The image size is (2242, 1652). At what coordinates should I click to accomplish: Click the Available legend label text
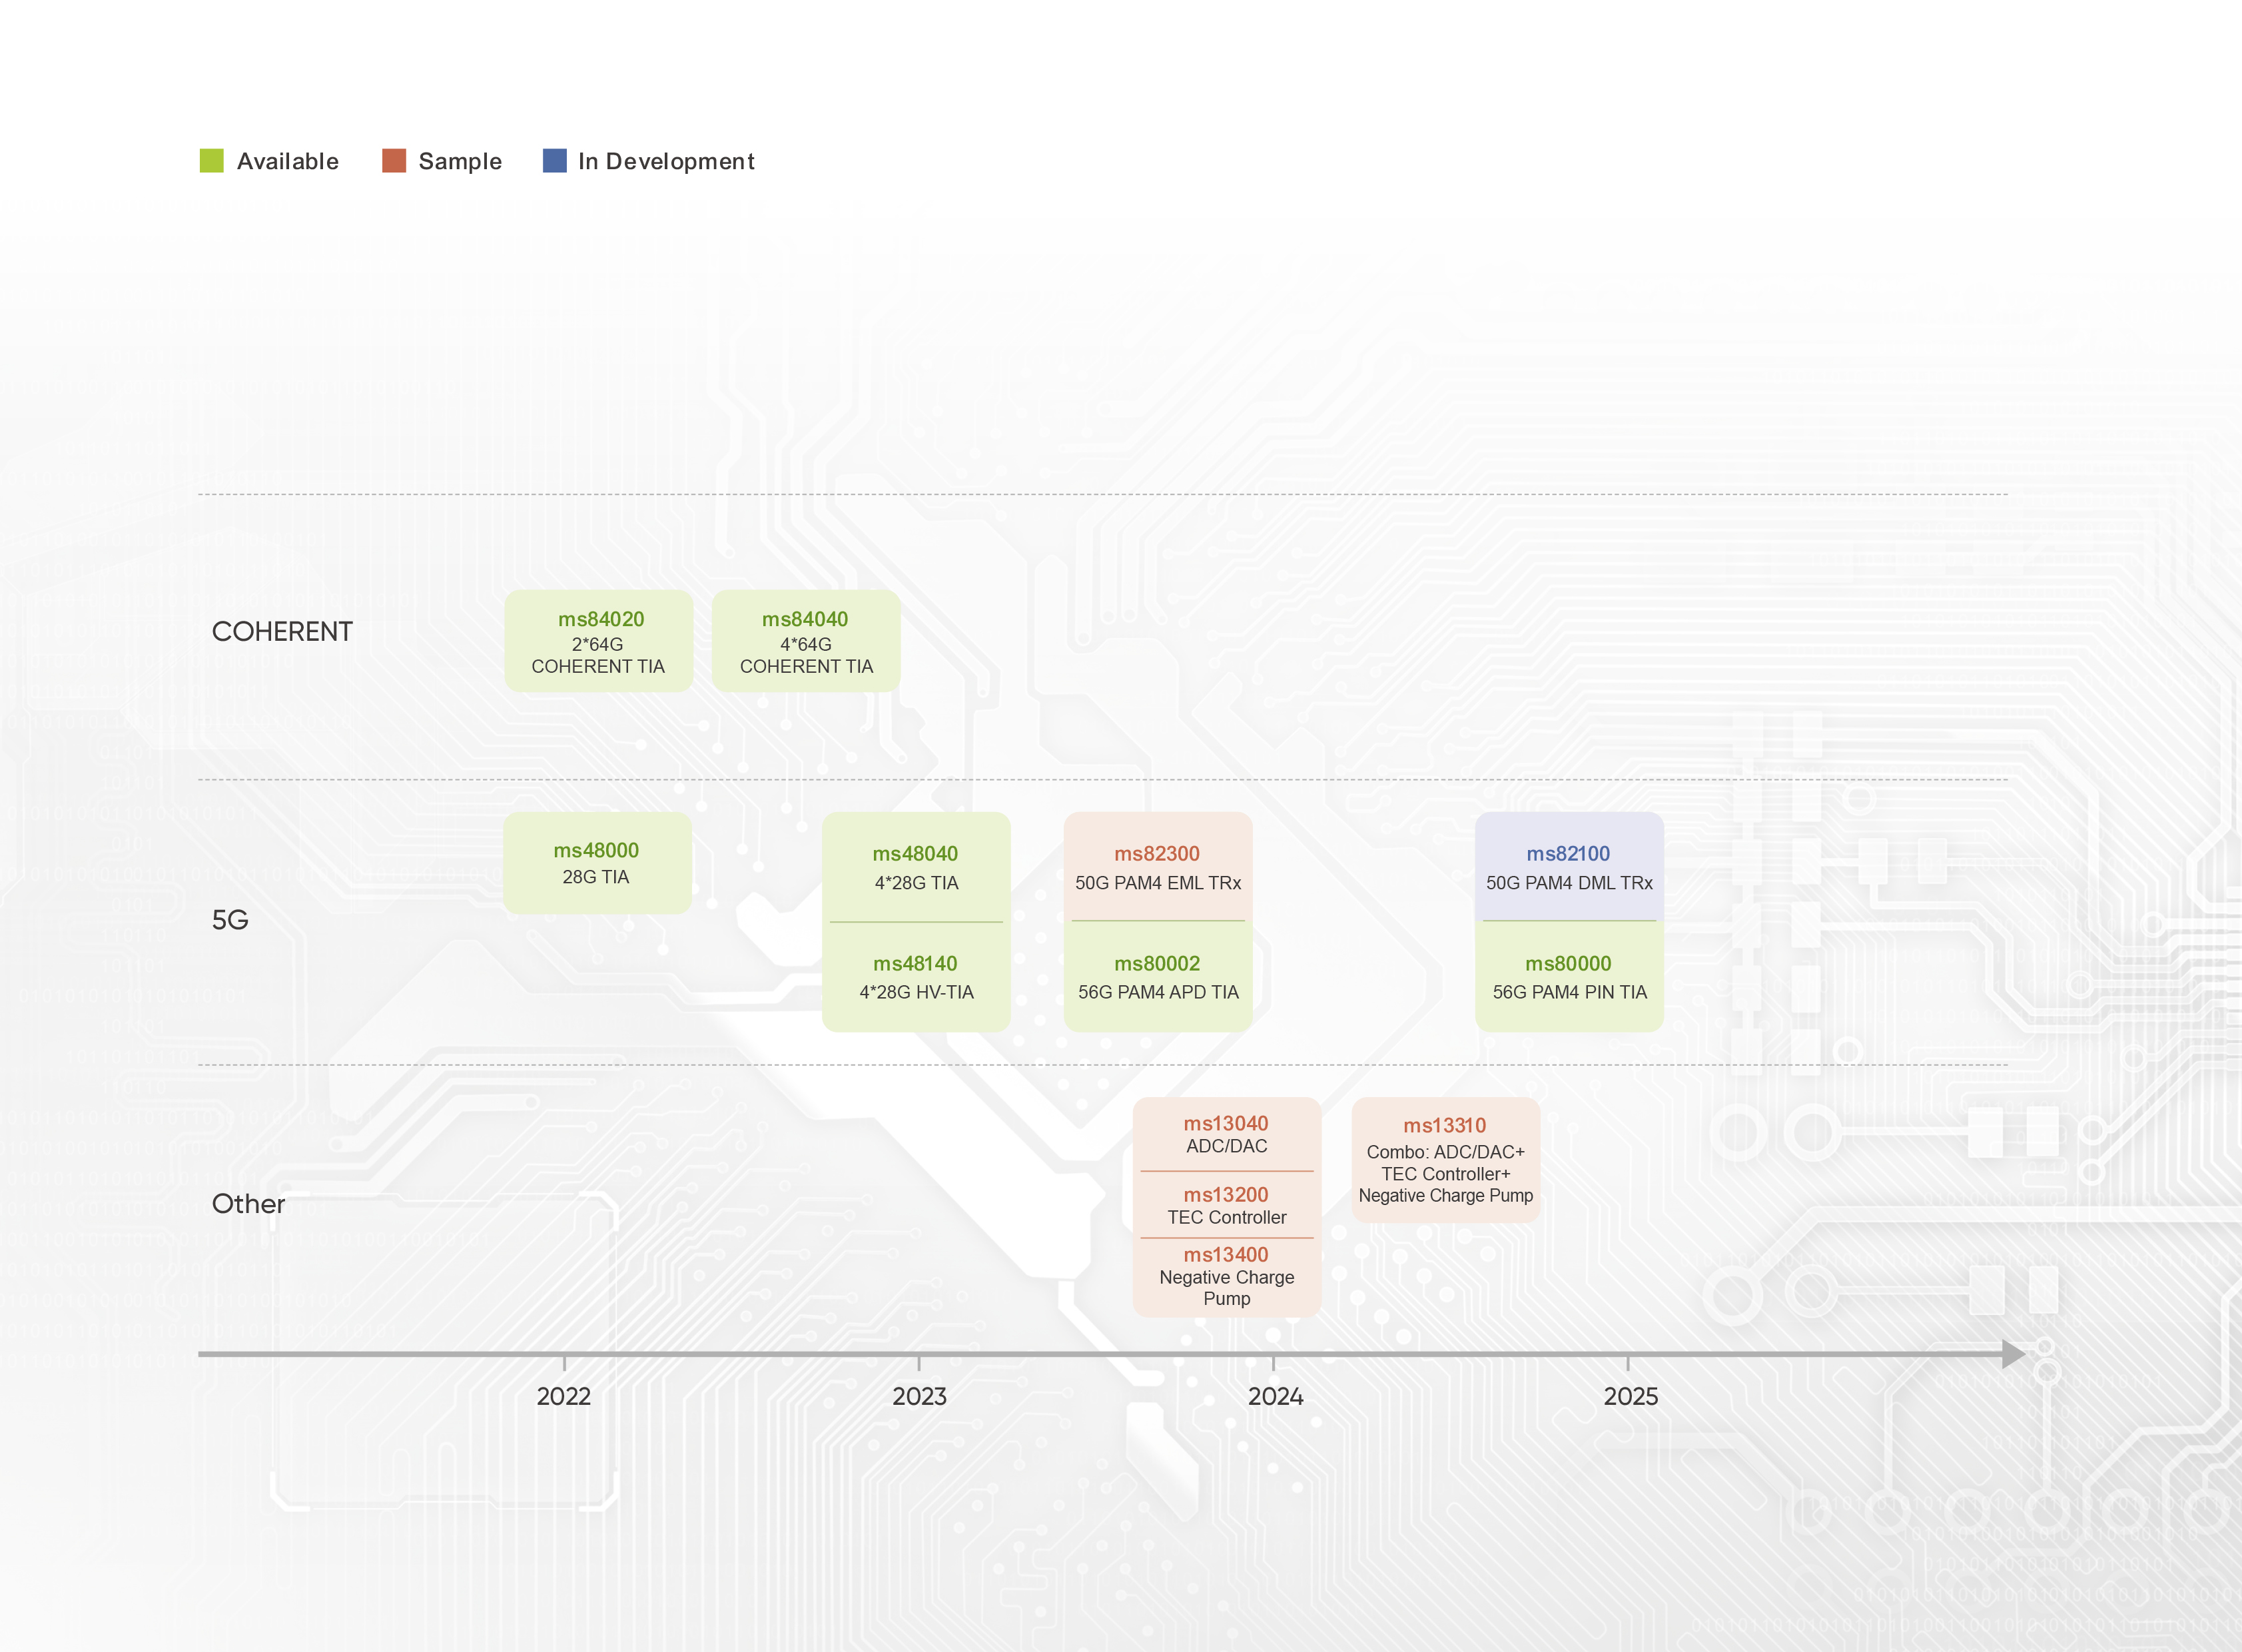pos(288,161)
